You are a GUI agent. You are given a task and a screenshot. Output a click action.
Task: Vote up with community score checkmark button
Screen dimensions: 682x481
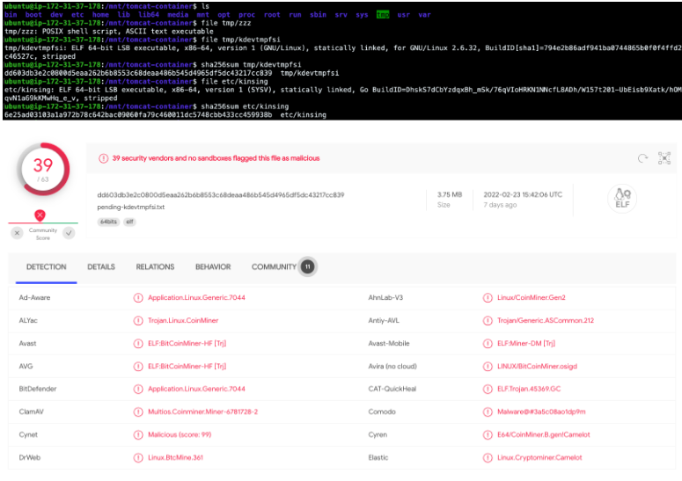point(68,233)
